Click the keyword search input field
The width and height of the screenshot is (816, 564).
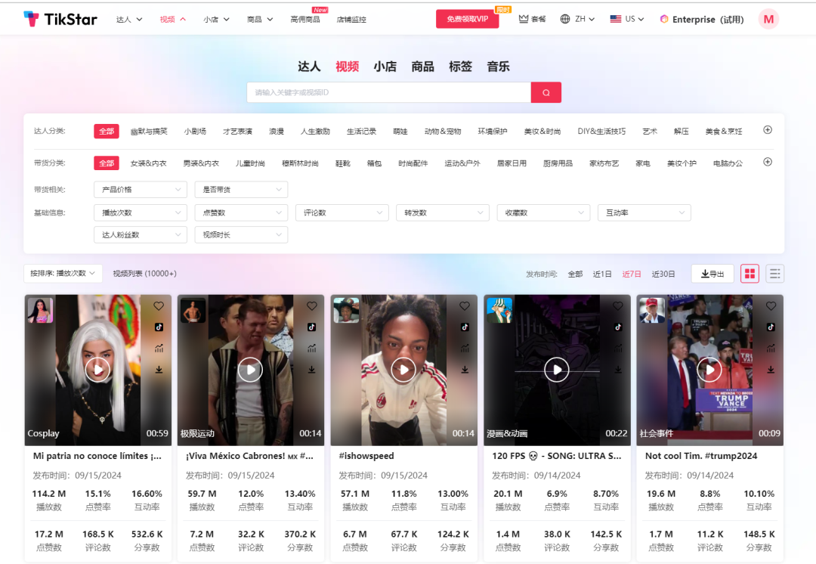pos(389,91)
